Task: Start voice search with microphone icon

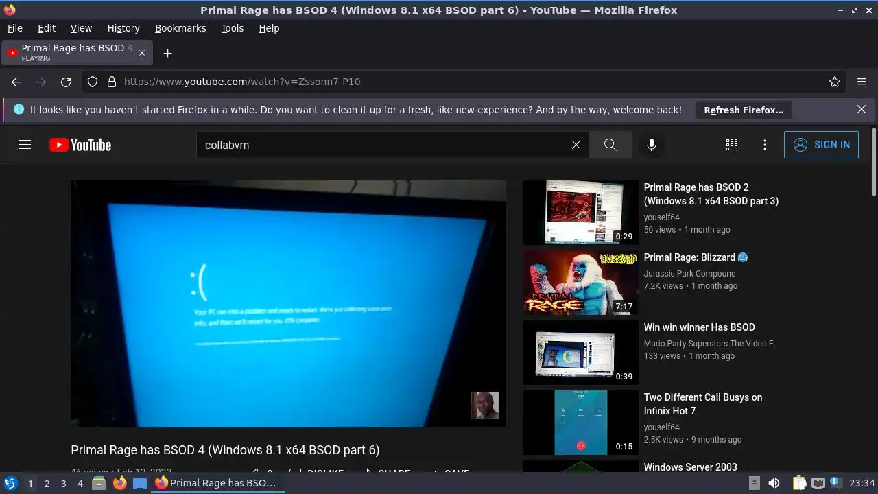Action: click(652, 145)
